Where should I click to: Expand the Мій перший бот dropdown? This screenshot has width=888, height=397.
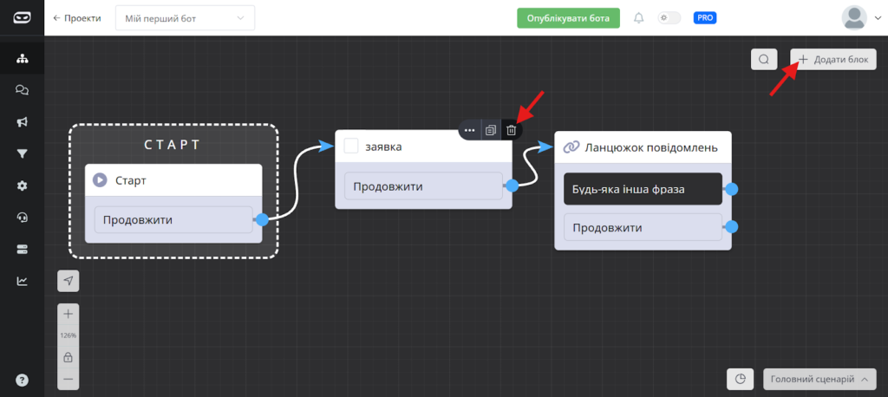click(185, 18)
